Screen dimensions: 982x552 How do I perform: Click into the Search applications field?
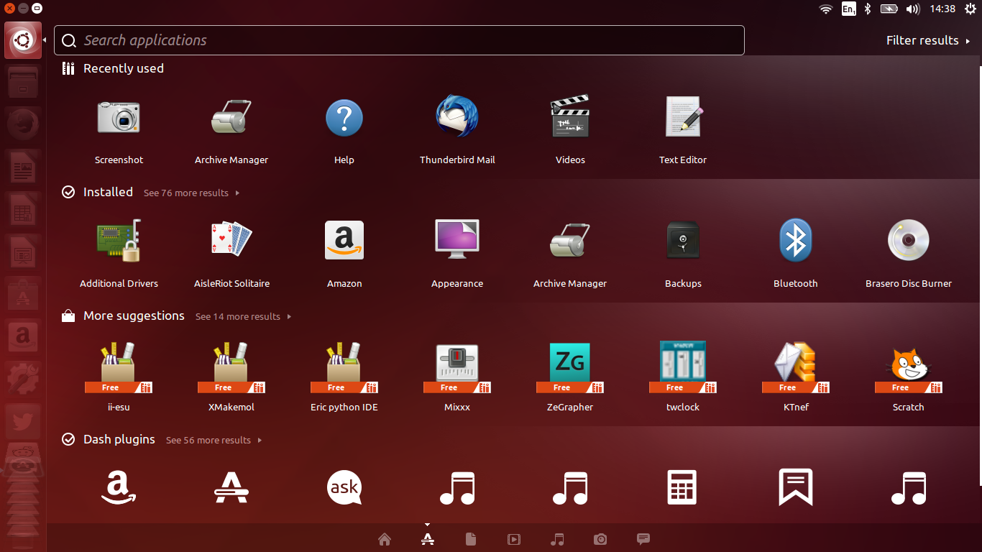(x=399, y=40)
